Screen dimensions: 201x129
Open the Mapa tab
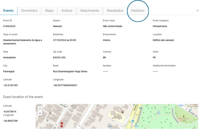point(49,10)
